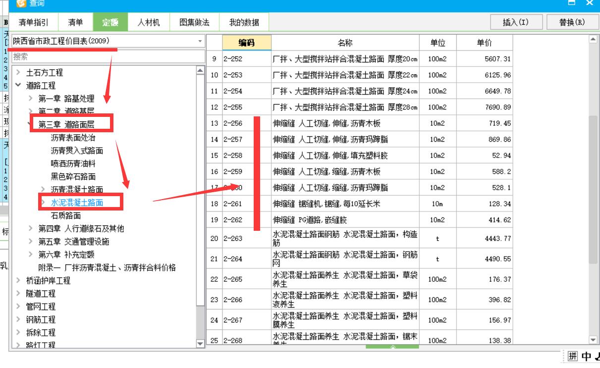Select 沥青表面处治 tree item

pos(73,138)
